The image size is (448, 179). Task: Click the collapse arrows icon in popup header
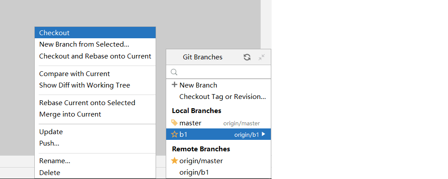[x=262, y=57]
